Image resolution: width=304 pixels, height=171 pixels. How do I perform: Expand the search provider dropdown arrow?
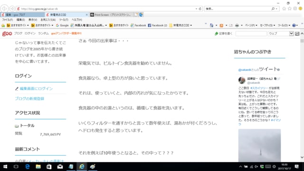click(276, 9)
